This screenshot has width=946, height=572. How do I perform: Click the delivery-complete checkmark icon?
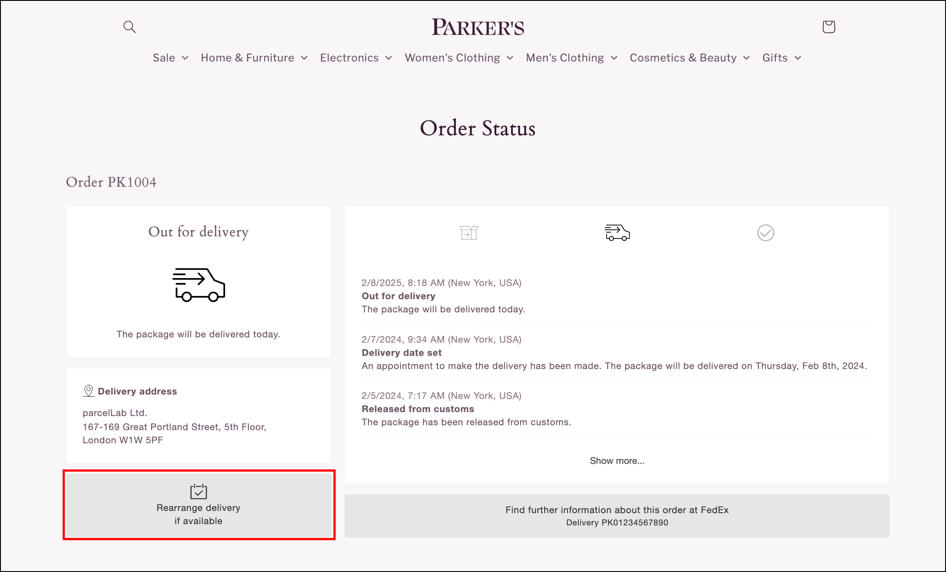[765, 233]
